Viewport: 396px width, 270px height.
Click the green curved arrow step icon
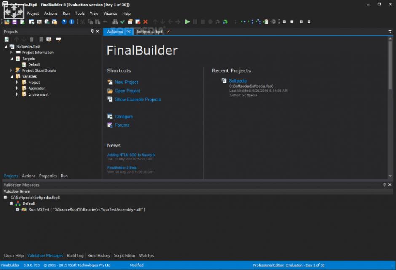pyautogui.click(x=225, y=22)
